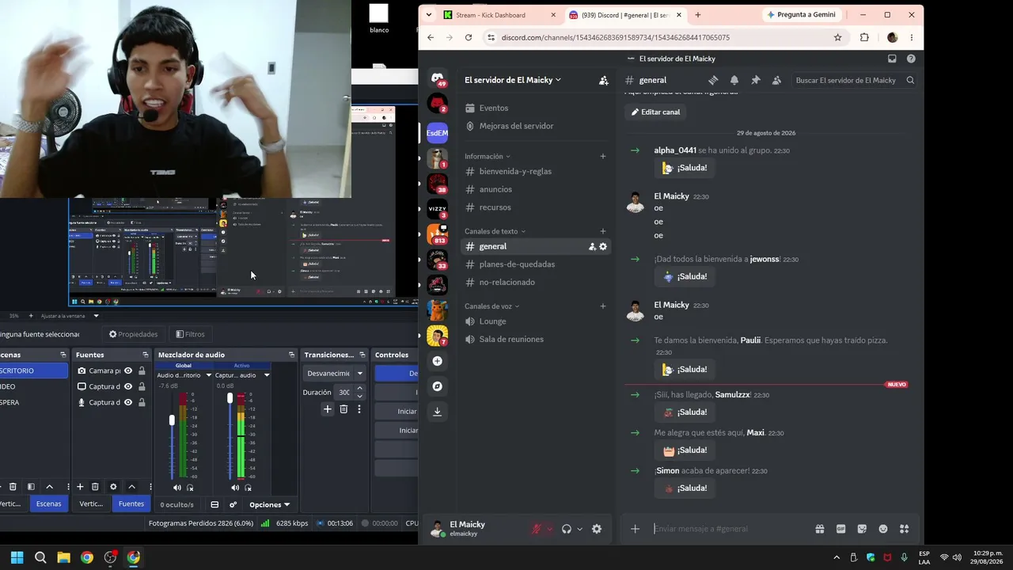1013x570 pixels.
Task: Open the Discord inbox icon
Action: tap(892, 59)
